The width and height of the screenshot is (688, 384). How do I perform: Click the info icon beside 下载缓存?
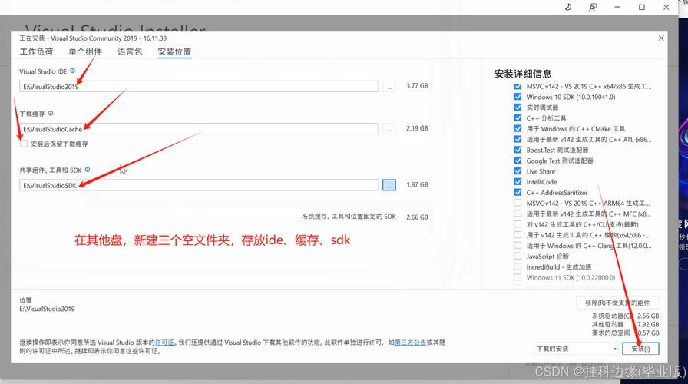[x=51, y=113]
